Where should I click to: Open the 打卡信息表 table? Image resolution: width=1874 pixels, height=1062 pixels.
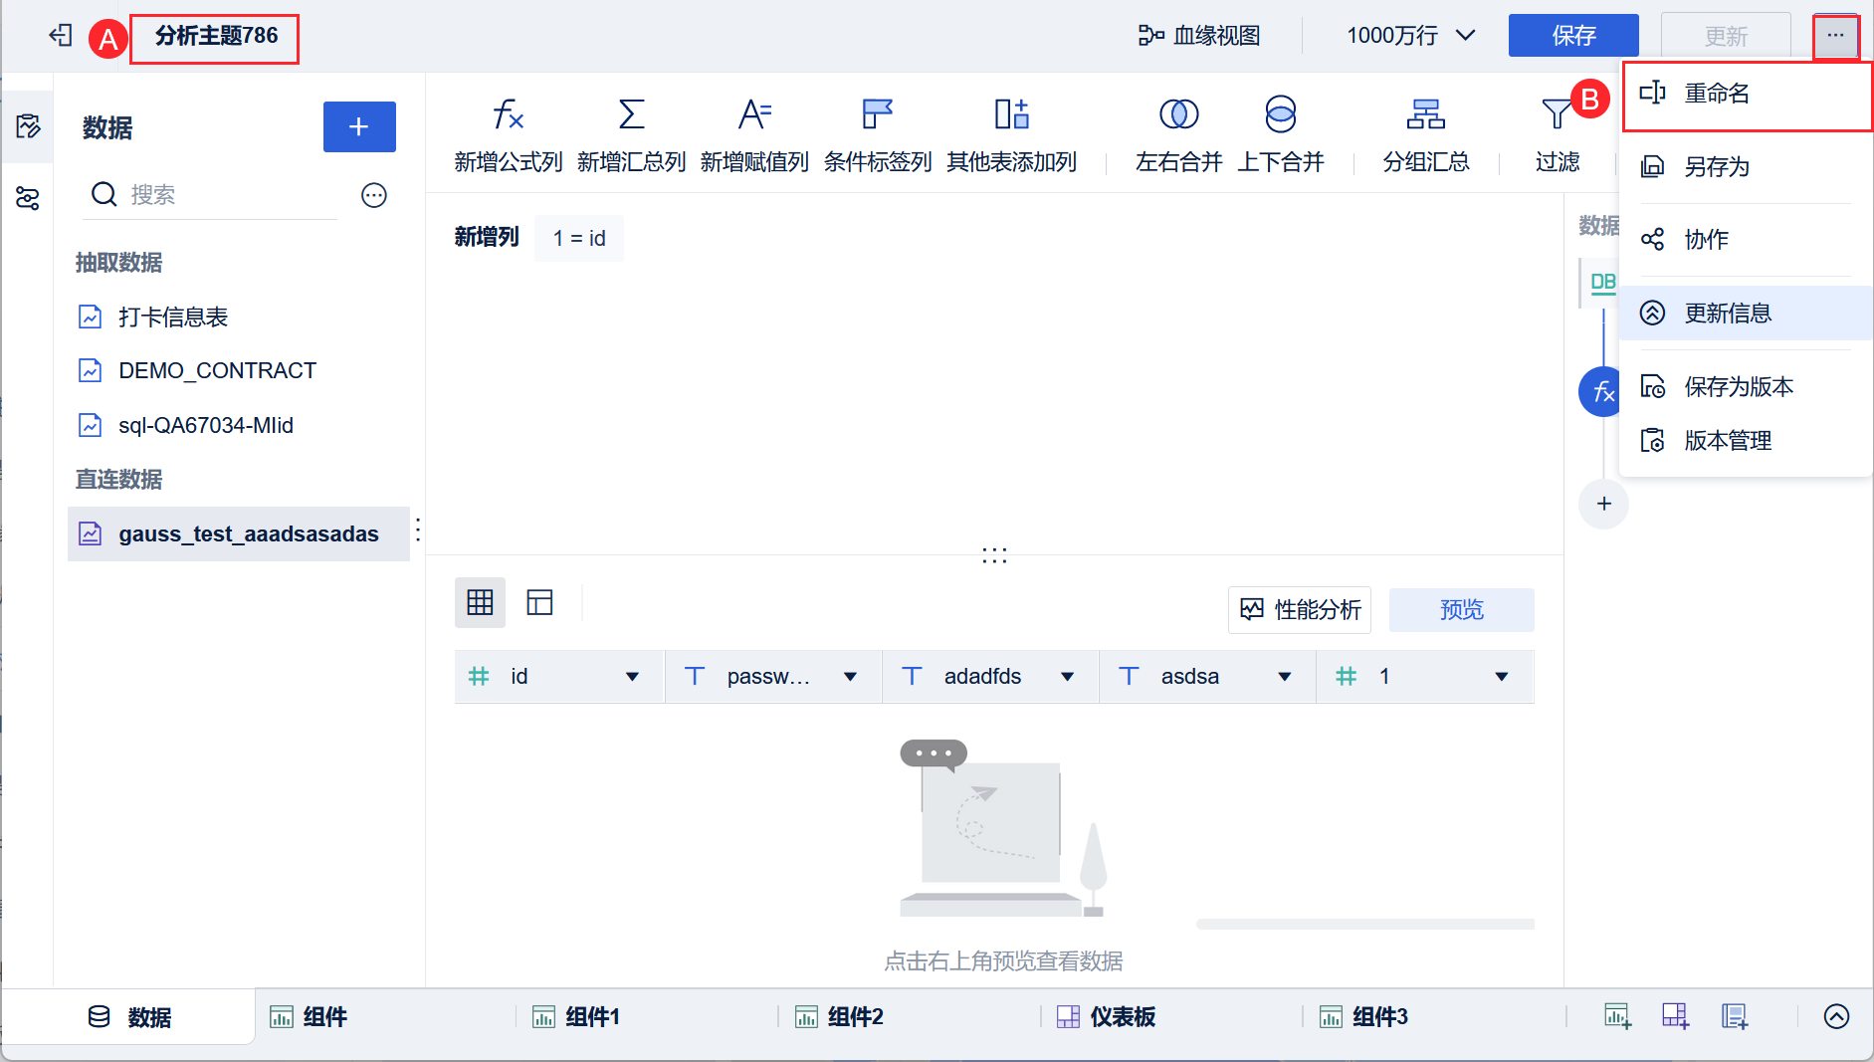239,317
